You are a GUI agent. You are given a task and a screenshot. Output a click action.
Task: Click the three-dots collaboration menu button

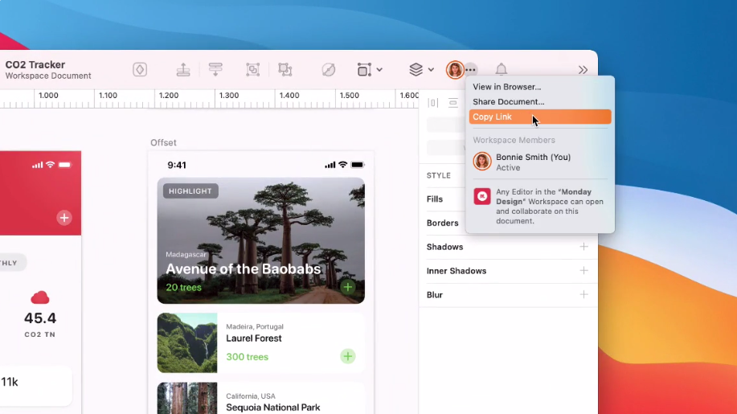click(471, 70)
